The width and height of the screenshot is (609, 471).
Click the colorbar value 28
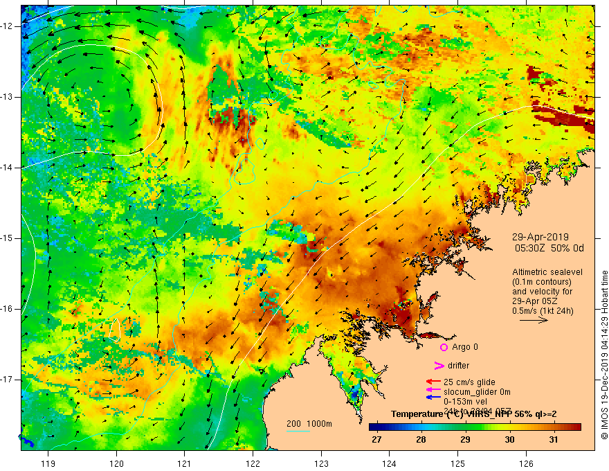pyautogui.click(x=421, y=440)
